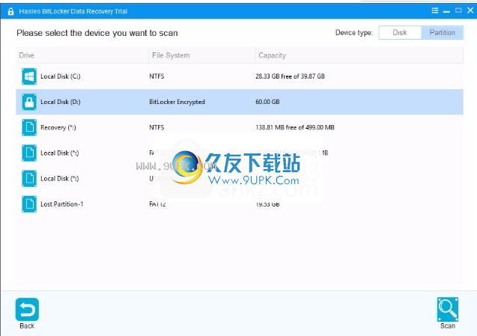Select the Lost Partition-1 label
Image resolution: width=477 pixels, height=336 pixels.
tap(61, 204)
